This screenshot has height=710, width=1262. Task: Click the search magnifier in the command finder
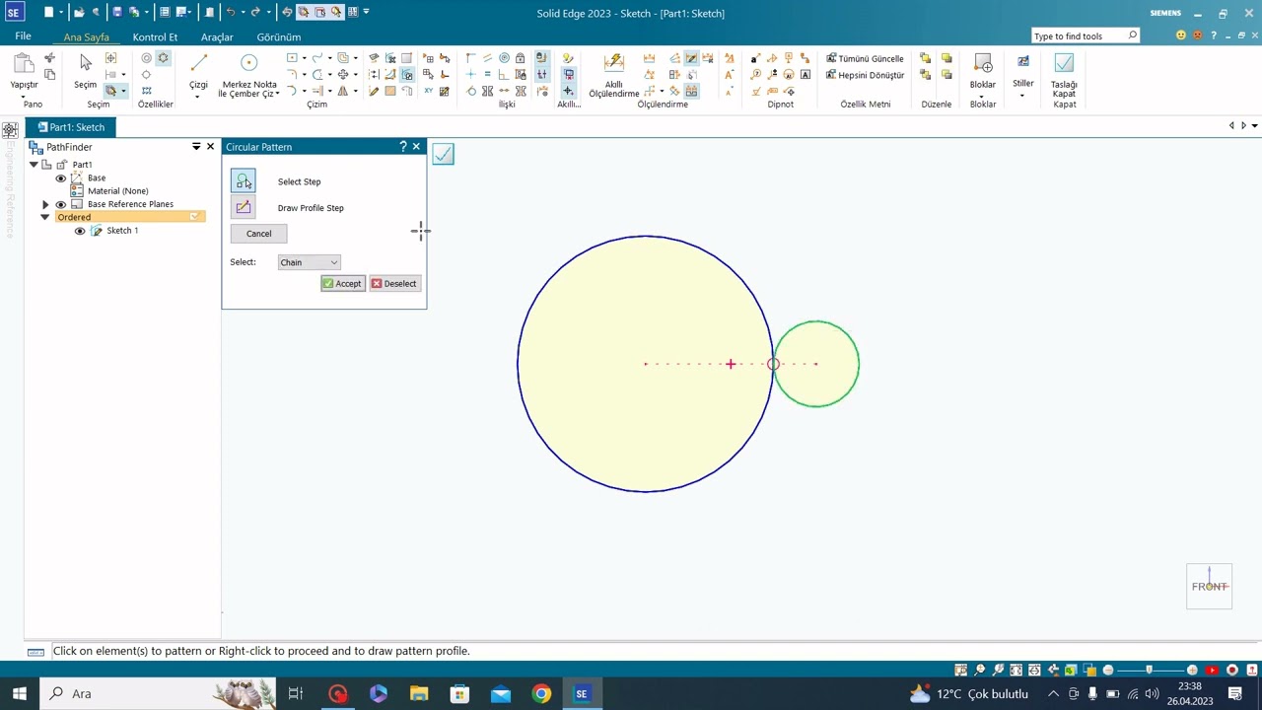tap(1132, 35)
